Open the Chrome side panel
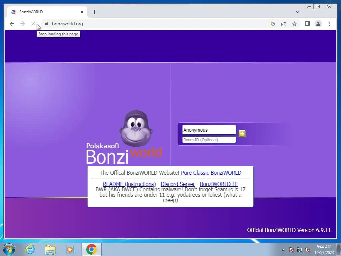This screenshot has width=341, height=256. [x=307, y=24]
